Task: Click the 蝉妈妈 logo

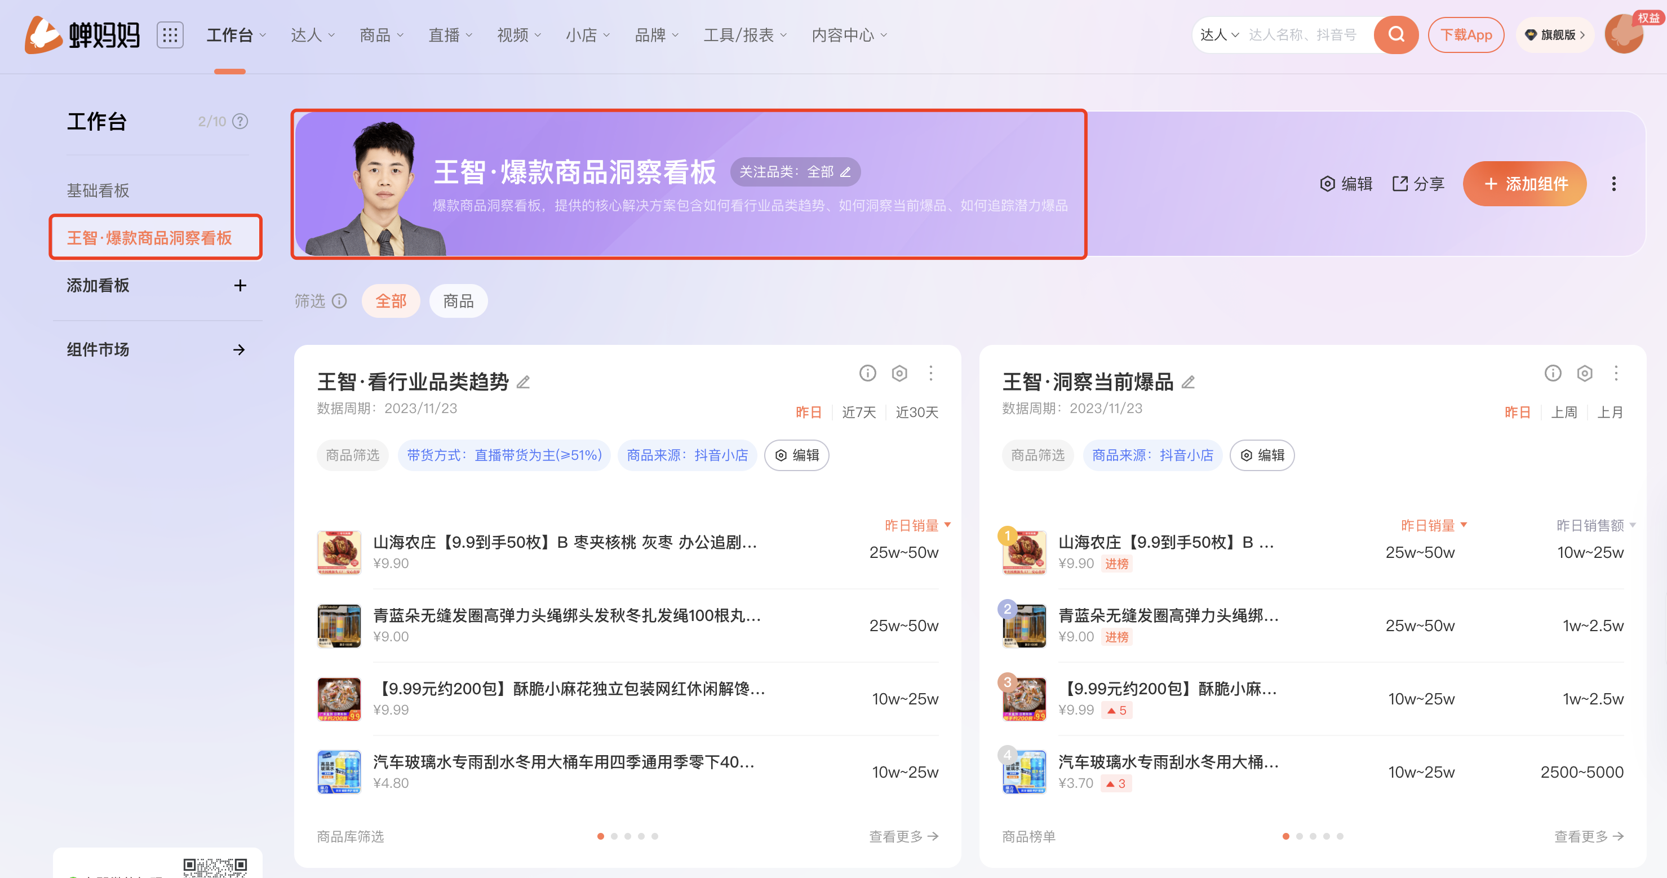Action: tap(82, 35)
